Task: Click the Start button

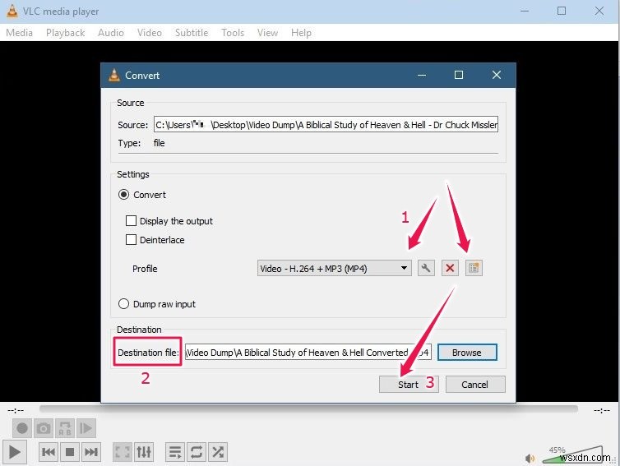Action: [x=409, y=384]
